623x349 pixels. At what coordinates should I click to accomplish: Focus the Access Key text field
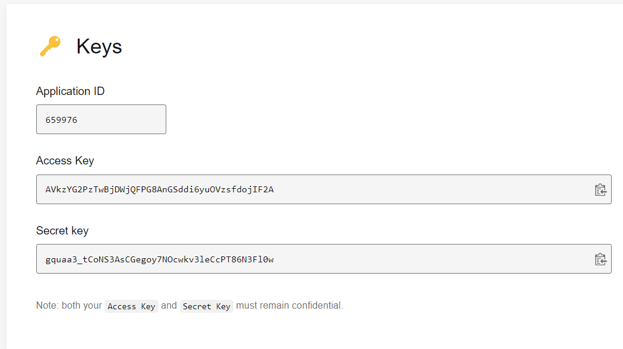coord(324,189)
